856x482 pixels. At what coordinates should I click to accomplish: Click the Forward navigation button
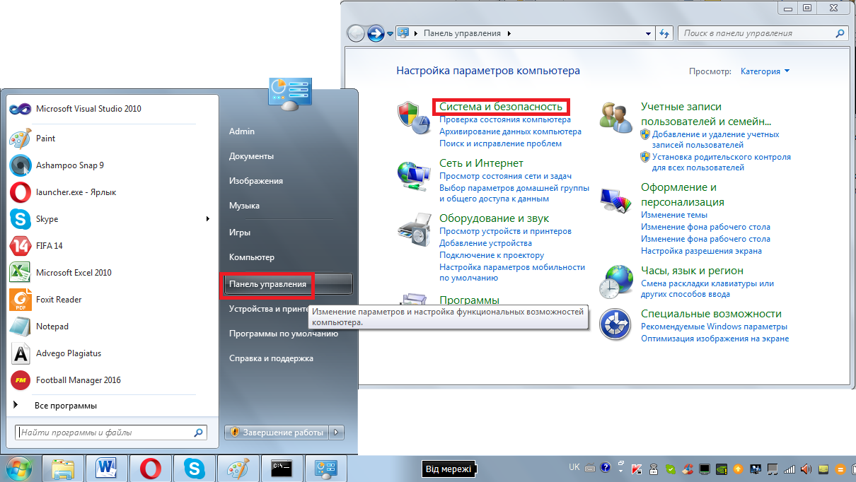pyautogui.click(x=376, y=33)
